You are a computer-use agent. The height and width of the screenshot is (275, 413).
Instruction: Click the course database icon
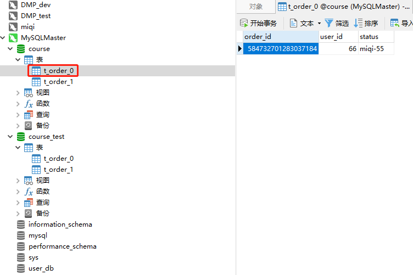click(x=21, y=49)
